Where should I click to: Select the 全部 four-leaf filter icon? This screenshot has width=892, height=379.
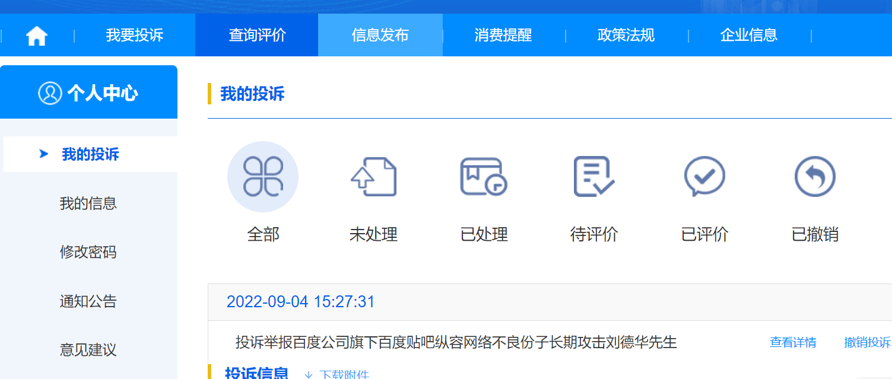point(263,177)
